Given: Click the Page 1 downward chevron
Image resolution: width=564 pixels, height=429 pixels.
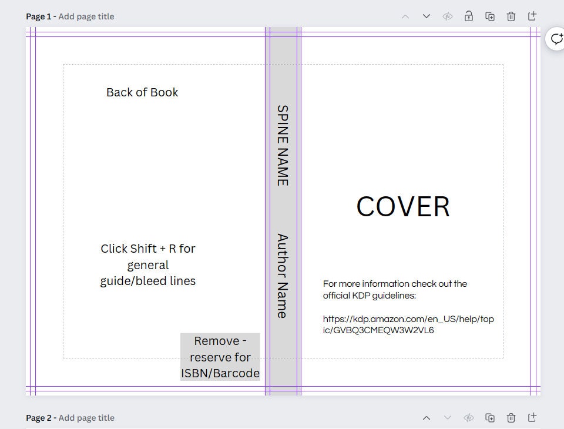Looking at the screenshot, I should point(426,16).
